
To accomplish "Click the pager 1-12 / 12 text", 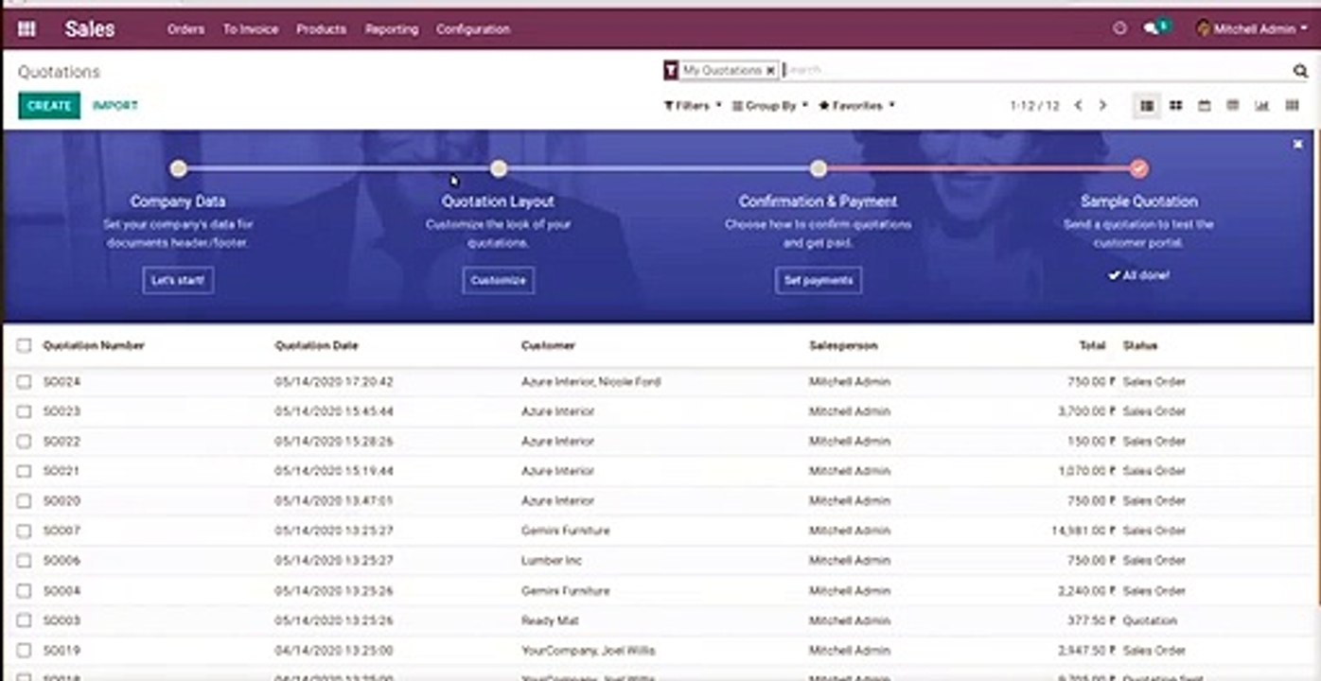I will 1034,106.
